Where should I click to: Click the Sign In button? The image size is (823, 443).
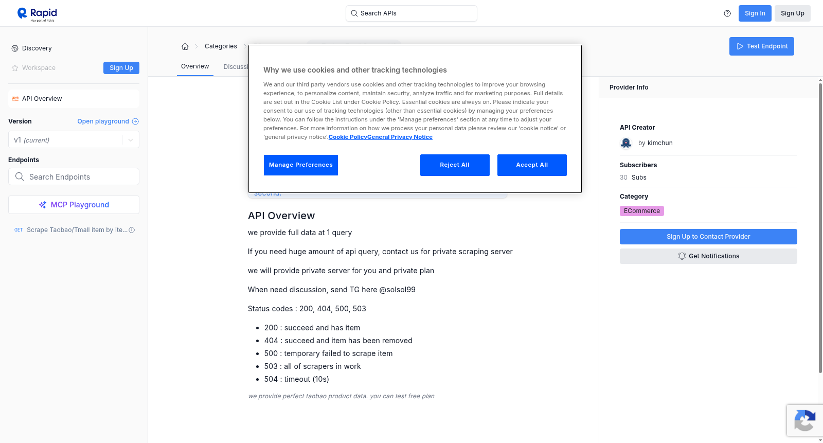point(755,13)
